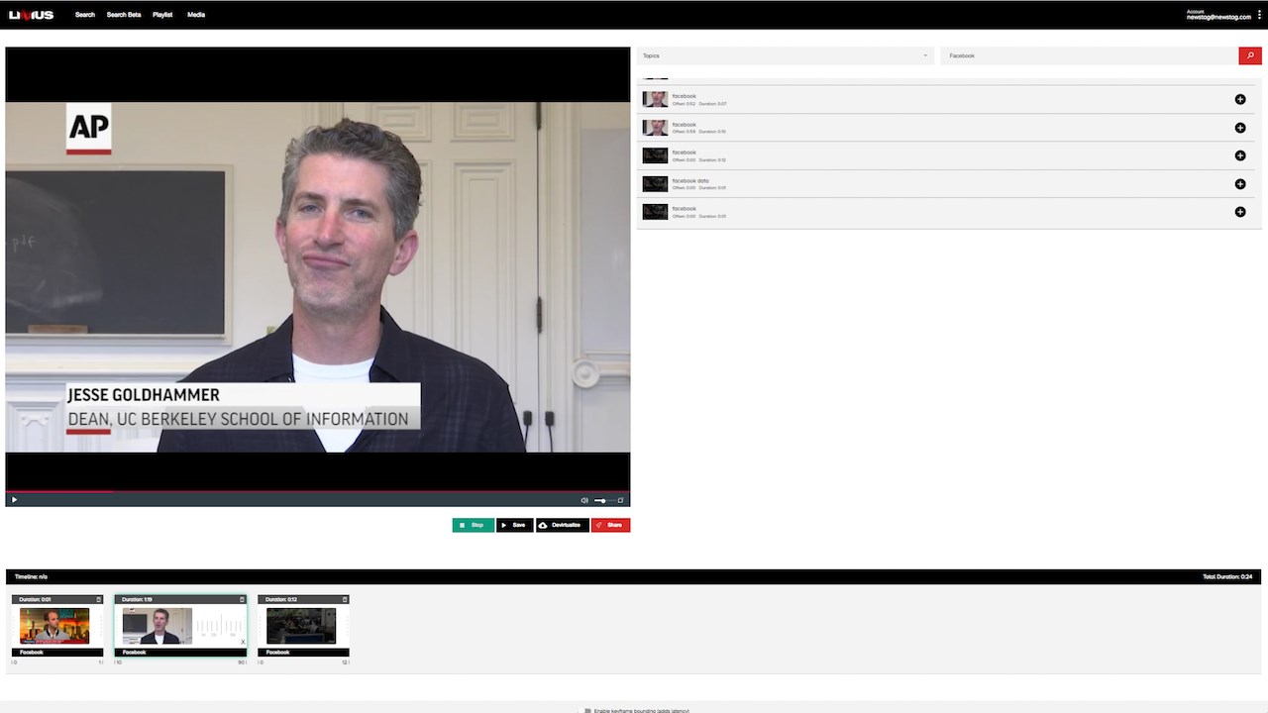Seek on the red video progress bar

[317, 491]
